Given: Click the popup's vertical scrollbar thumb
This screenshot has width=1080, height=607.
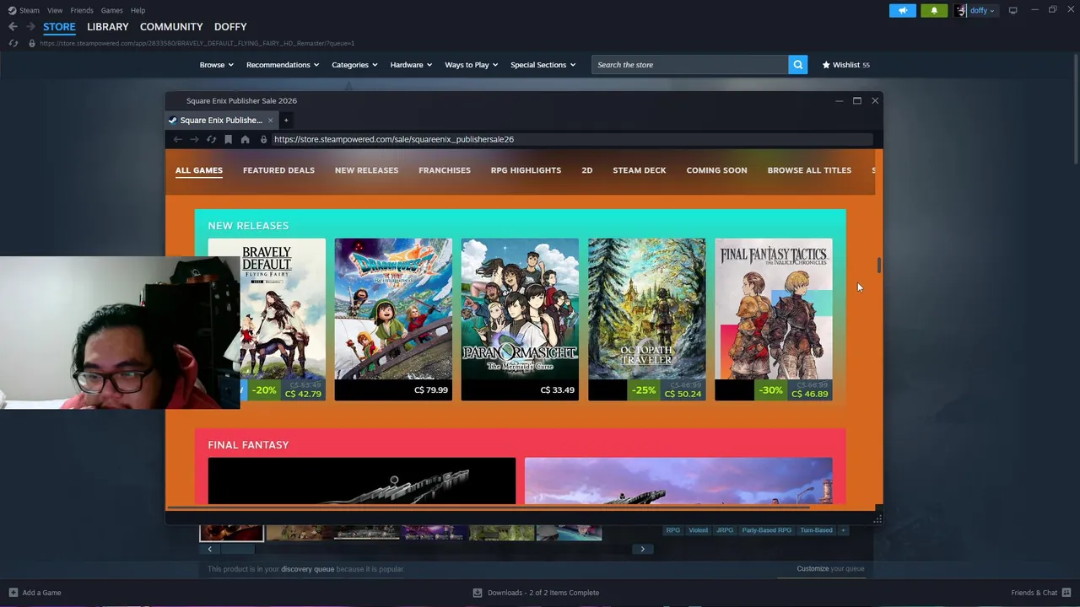Looking at the screenshot, I should 878,265.
